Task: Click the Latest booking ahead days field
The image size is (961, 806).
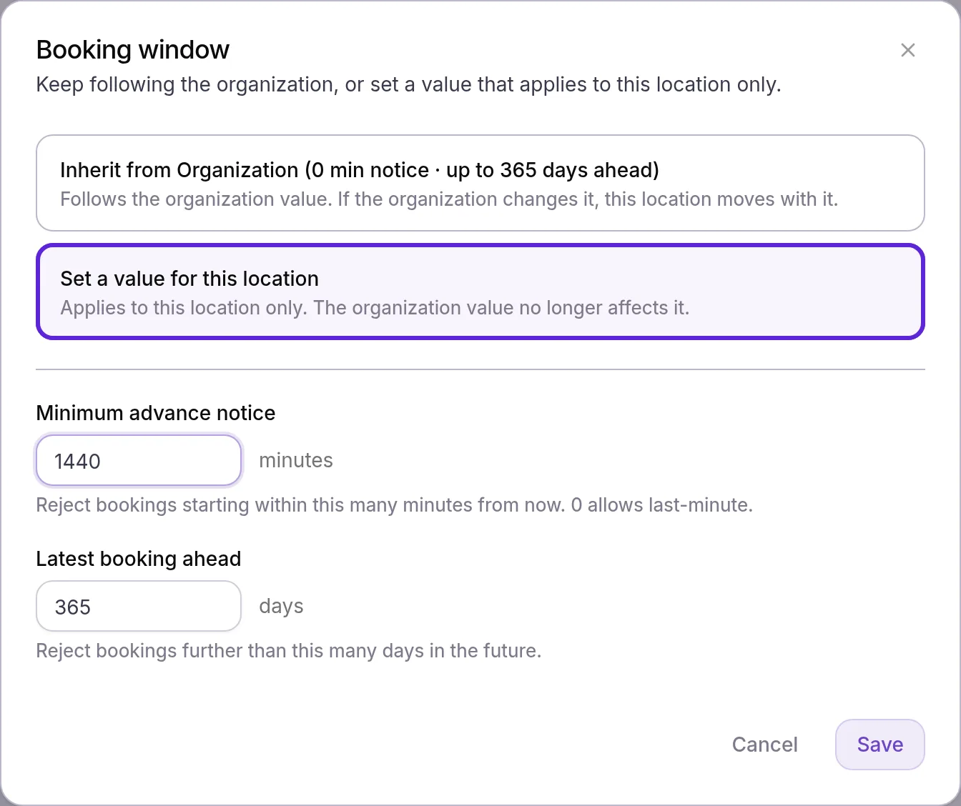Action: (x=139, y=606)
